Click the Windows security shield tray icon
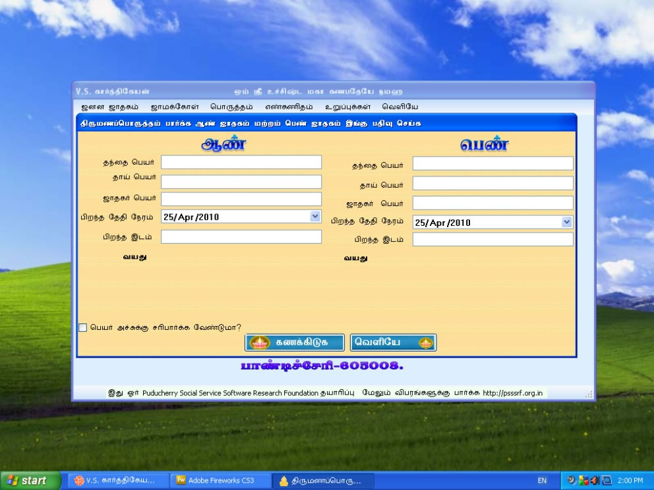654x490 pixels. click(x=583, y=480)
